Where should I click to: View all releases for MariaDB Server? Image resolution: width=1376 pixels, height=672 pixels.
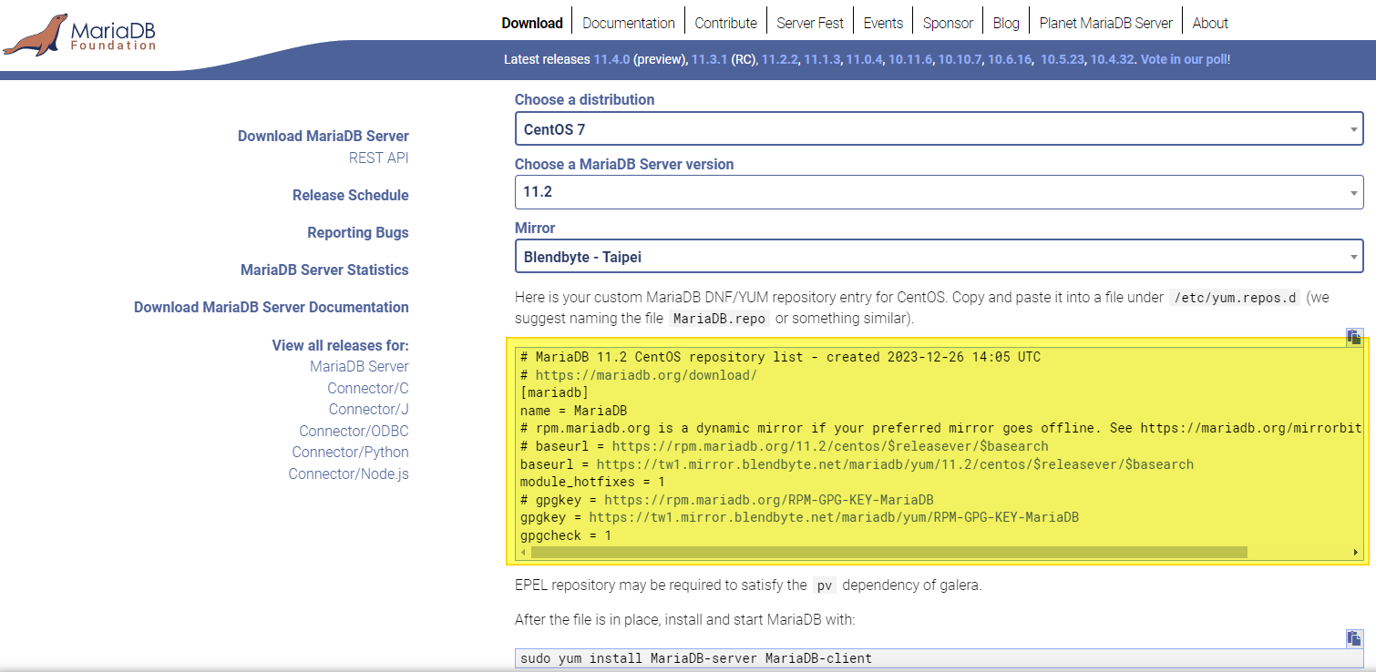pyautogui.click(x=359, y=366)
